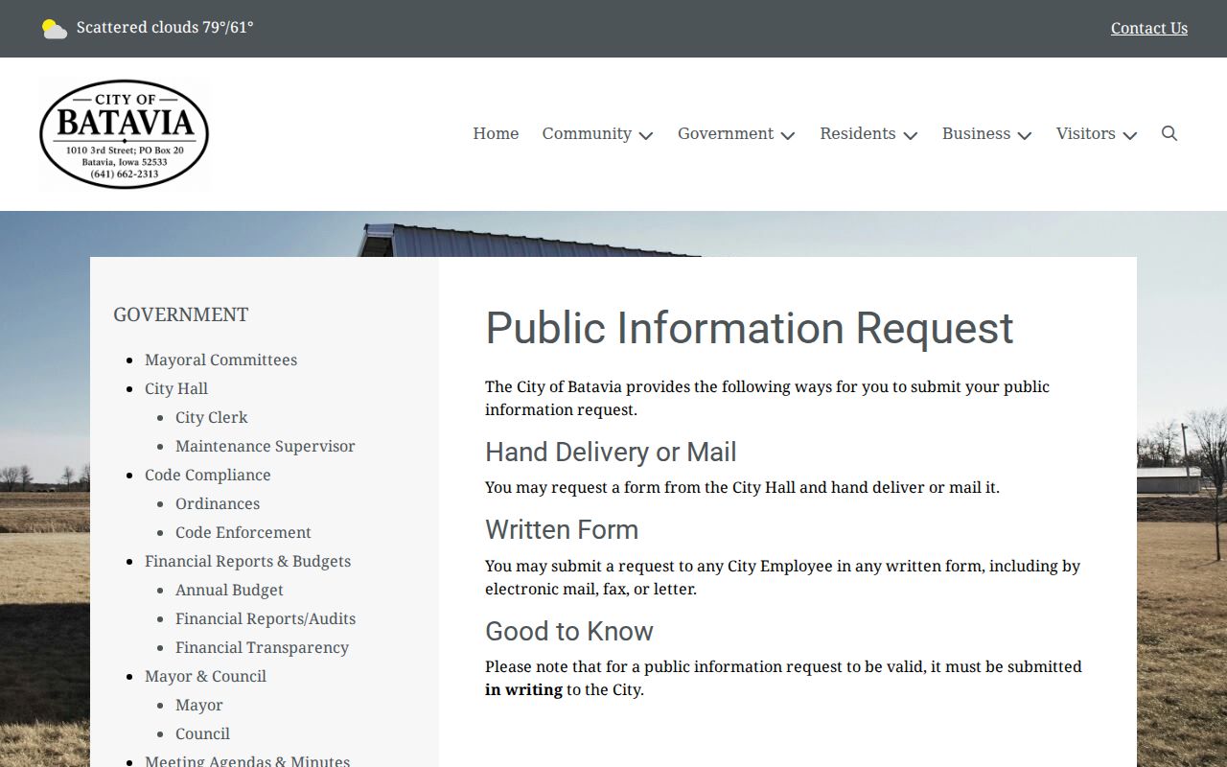Expand the Residents menu chevron

911,135
